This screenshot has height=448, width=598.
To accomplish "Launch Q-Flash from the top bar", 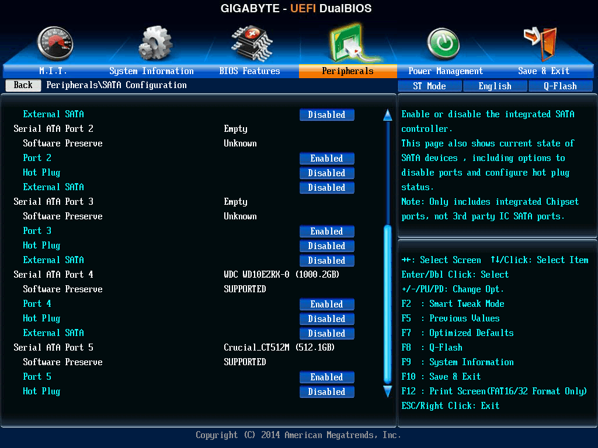I will click(x=560, y=86).
